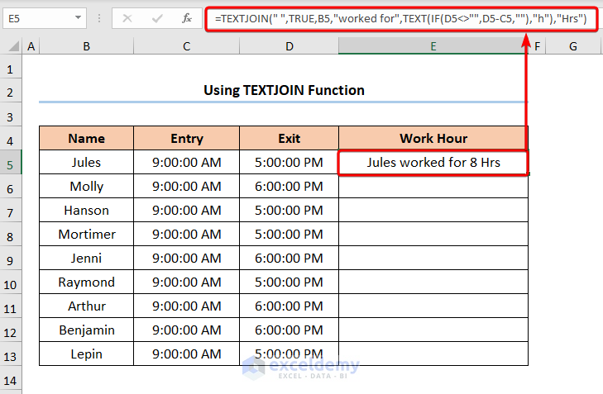Viewport: 603px width, 394px height.
Task: Select column D header
Action: 290,46
